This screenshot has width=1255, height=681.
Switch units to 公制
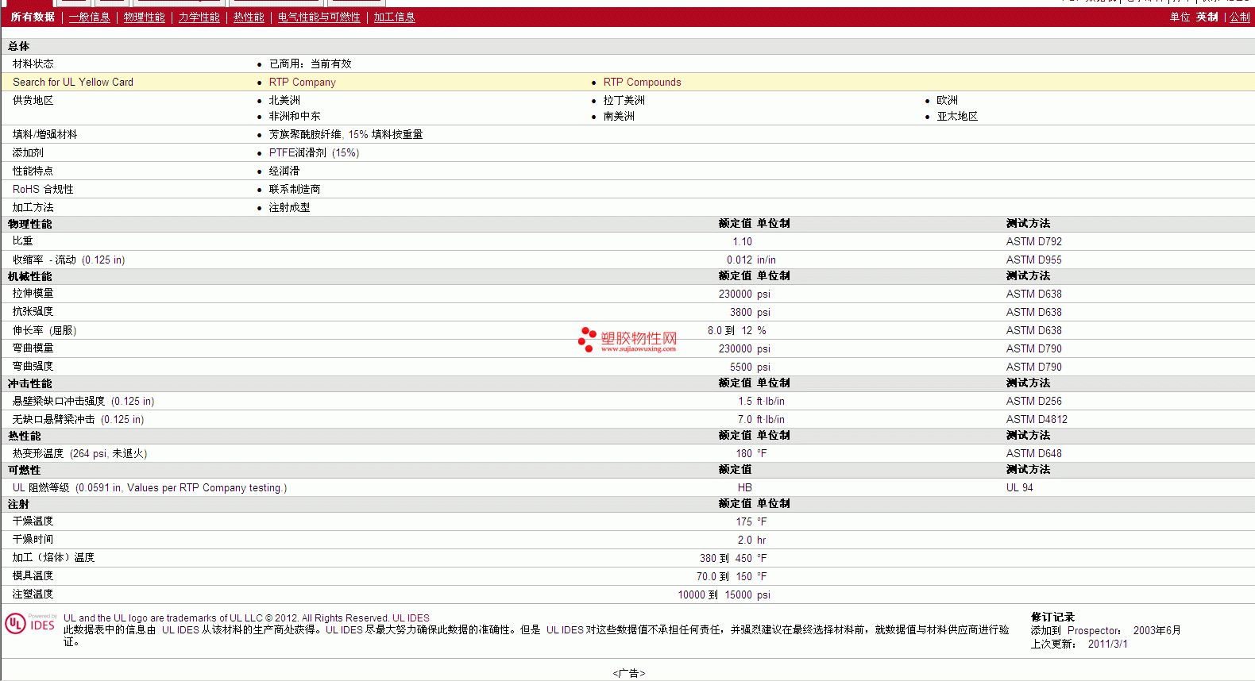(x=1239, y=17)
